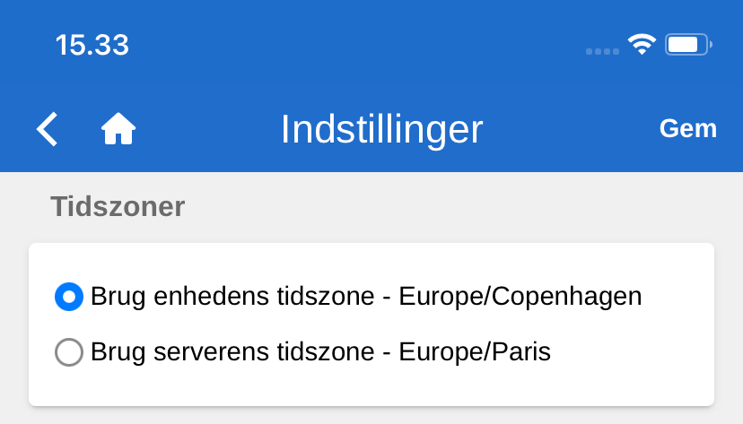Click the Tidszoner section header
The width and height of the screenshot is (743, 424).
[x=118, y=207]
